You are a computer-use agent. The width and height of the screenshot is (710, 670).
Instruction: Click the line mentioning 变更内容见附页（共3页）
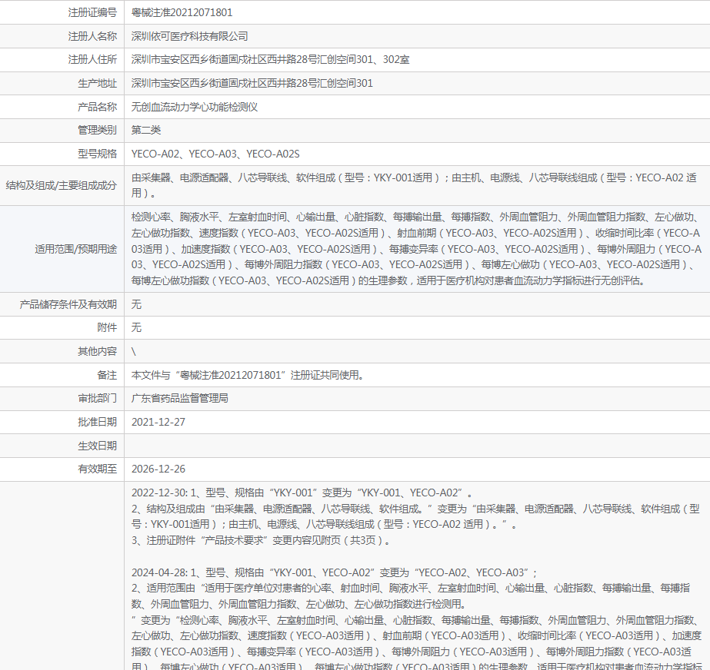(x=261, y=540)
